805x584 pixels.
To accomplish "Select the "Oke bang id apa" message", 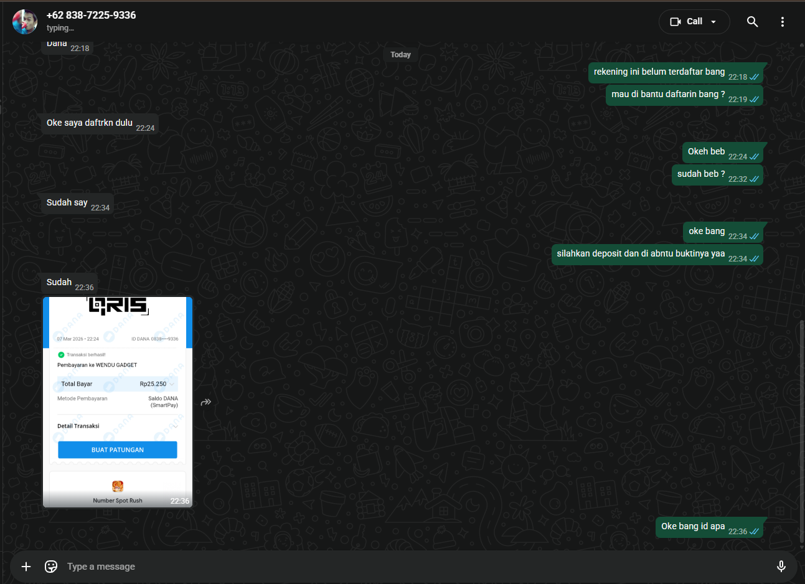I will (709, 527).
